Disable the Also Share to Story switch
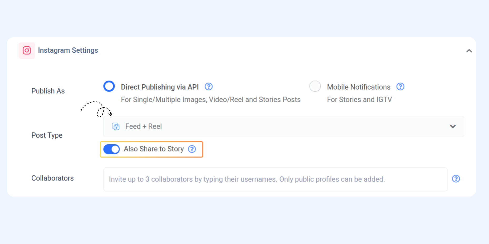 [111, 149]
